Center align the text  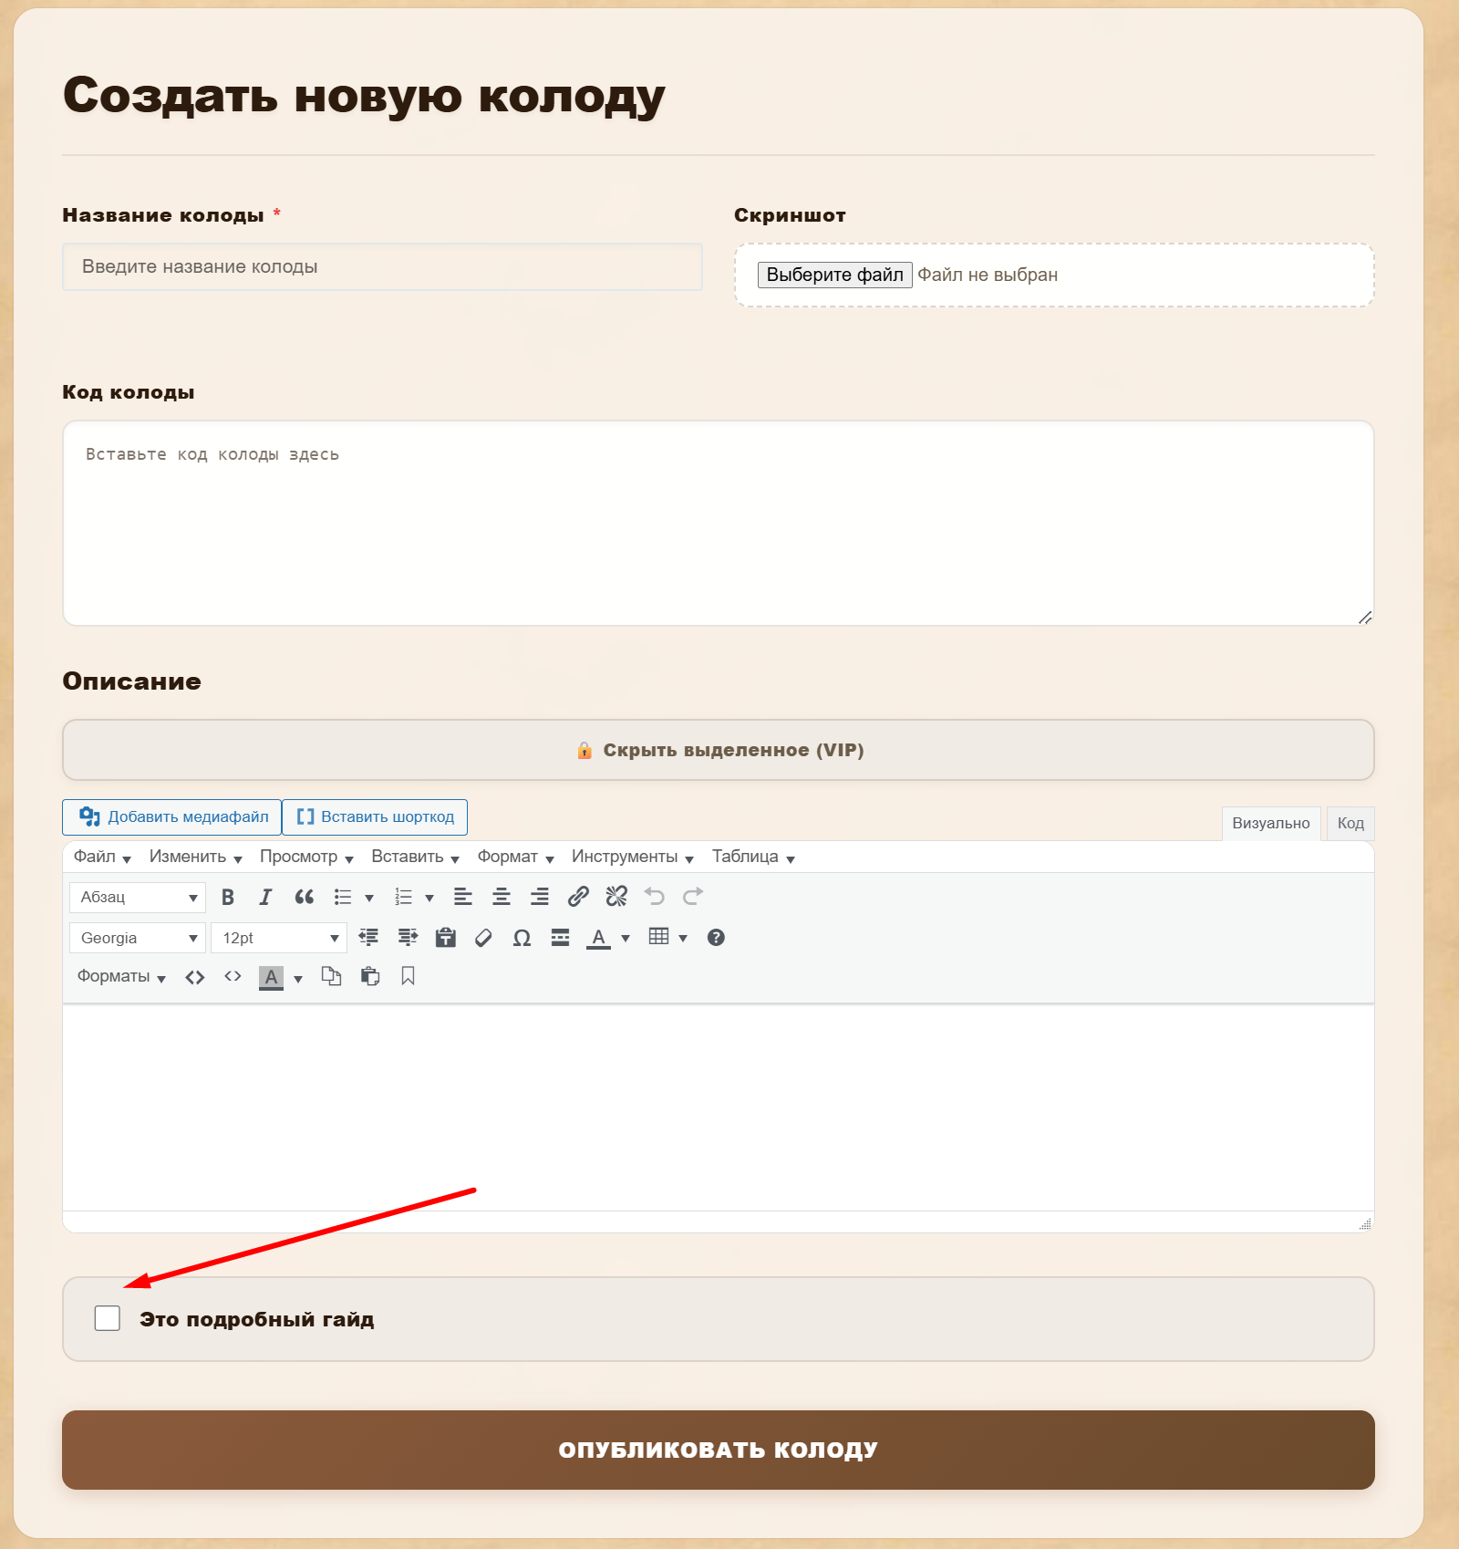502,898
